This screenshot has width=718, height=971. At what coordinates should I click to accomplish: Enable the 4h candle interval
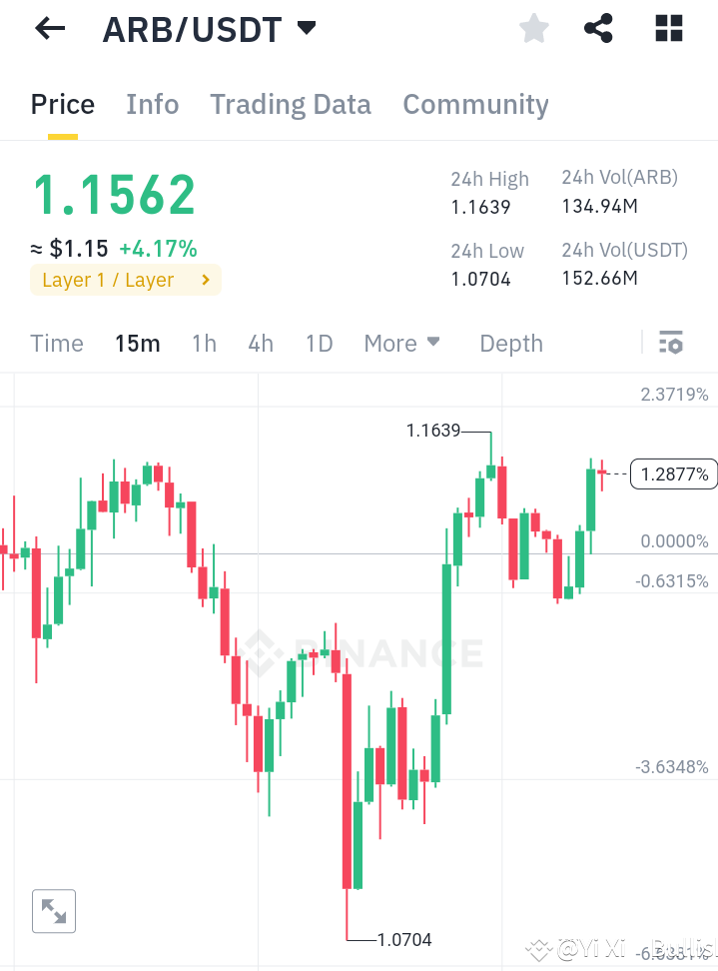260,343
